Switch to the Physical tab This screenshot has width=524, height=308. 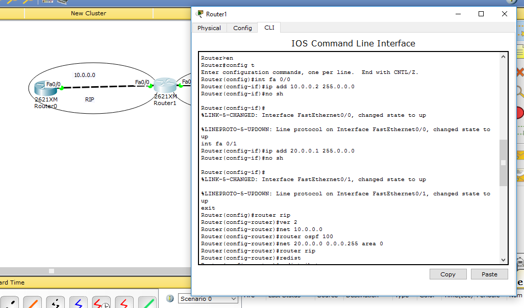209,28
